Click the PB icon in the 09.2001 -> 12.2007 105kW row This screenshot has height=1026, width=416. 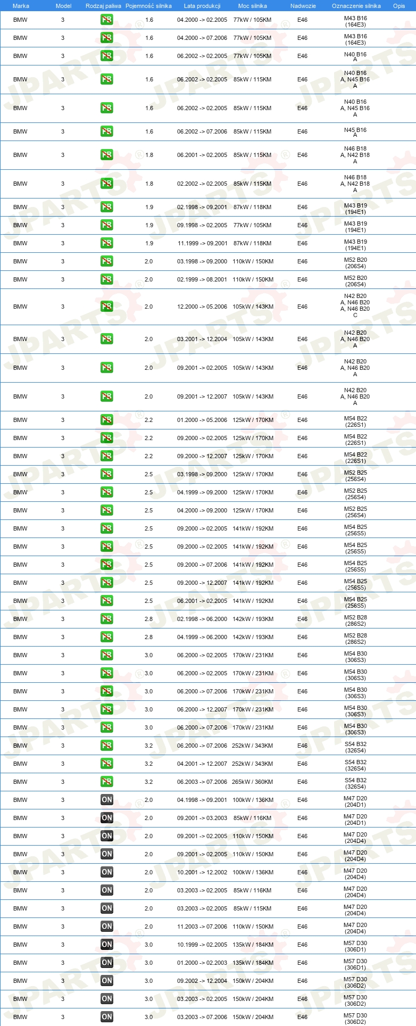pyautogui.click(x=107, y=397)
